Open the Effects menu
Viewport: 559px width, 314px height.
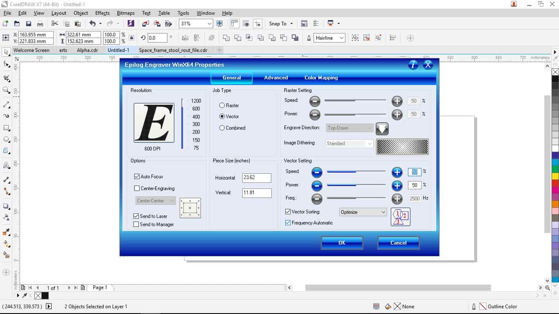[102, 13]
